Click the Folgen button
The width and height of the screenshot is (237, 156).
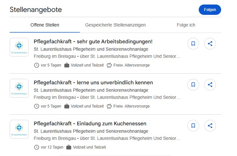click(210, 10)
